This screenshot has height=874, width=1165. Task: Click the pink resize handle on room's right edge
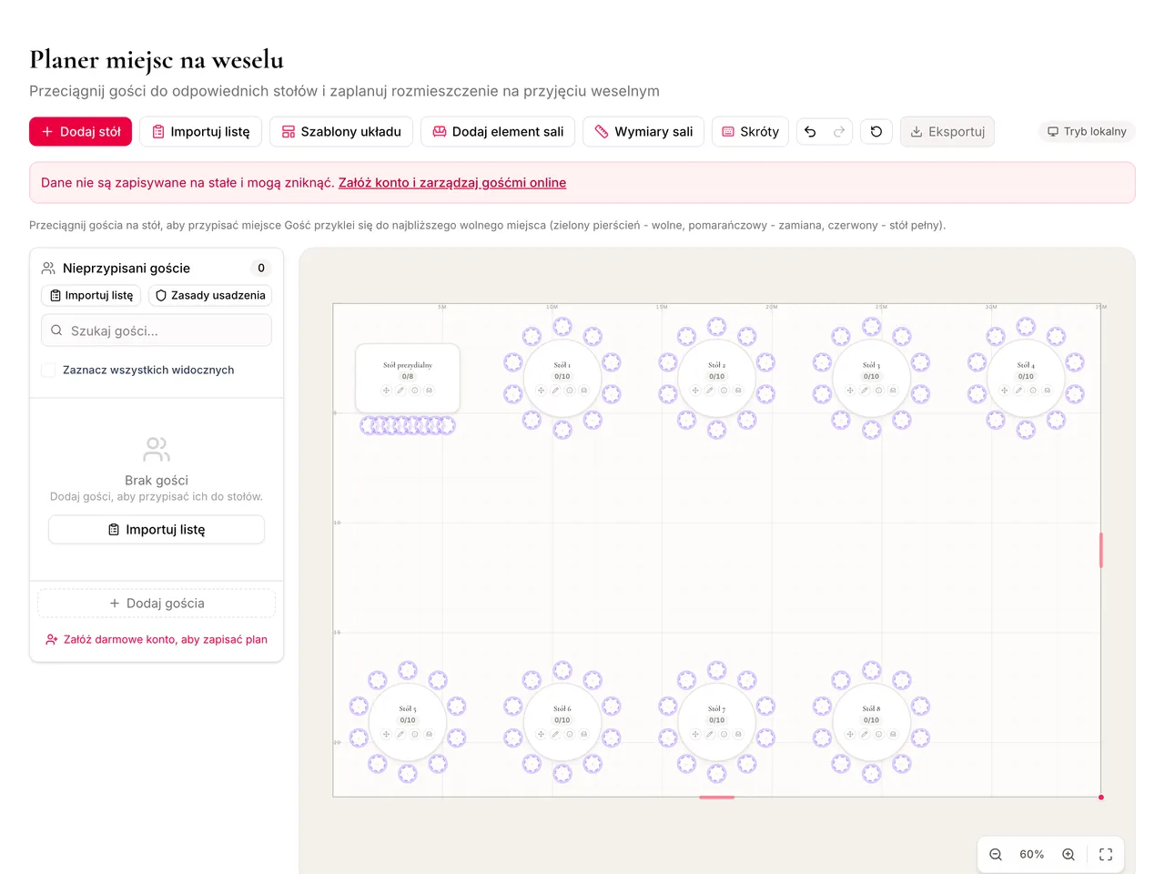pyautogui.click(x=1101, y=551)
